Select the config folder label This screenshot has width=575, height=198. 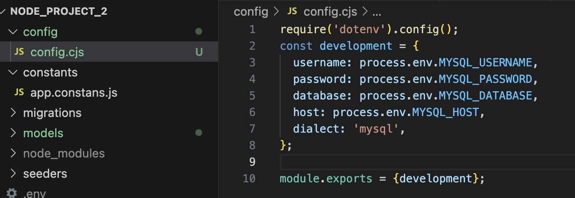tap(40, 32)
